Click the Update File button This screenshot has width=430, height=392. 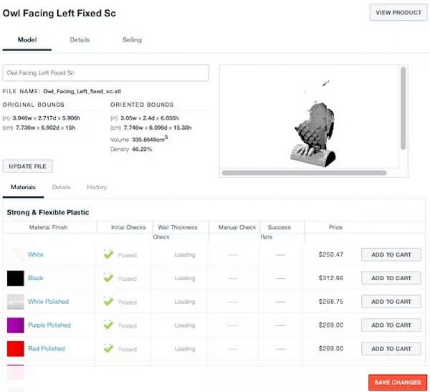[27, 166]
